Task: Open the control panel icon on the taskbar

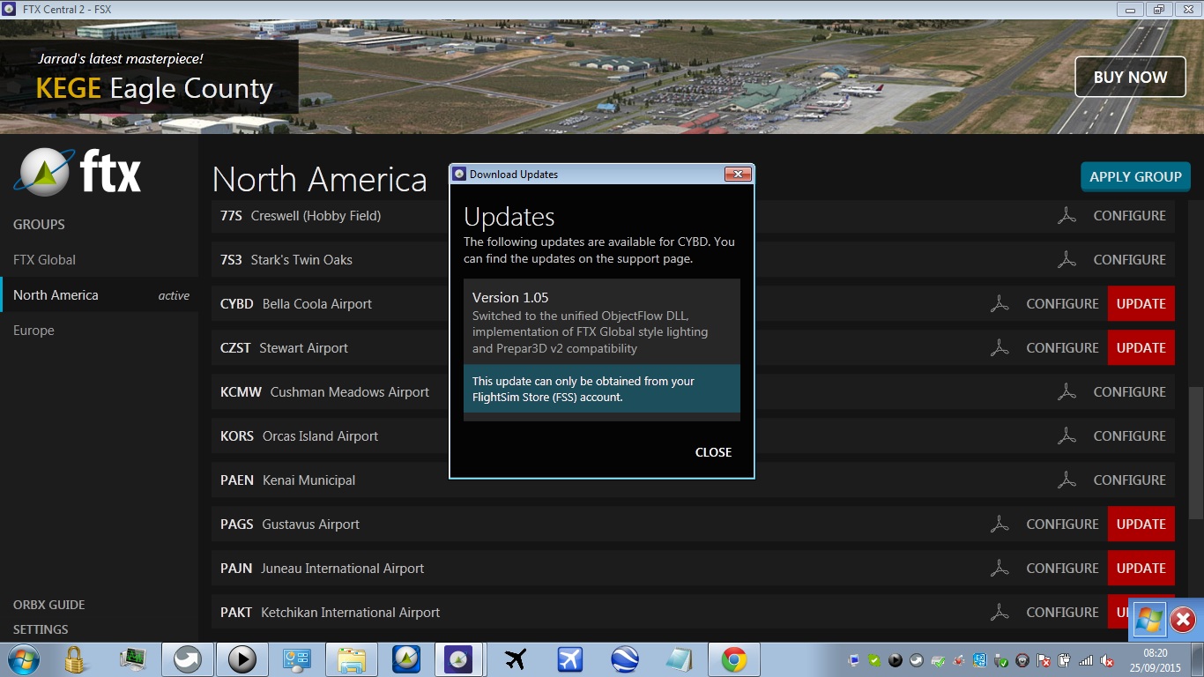Action: pos(296,659)
